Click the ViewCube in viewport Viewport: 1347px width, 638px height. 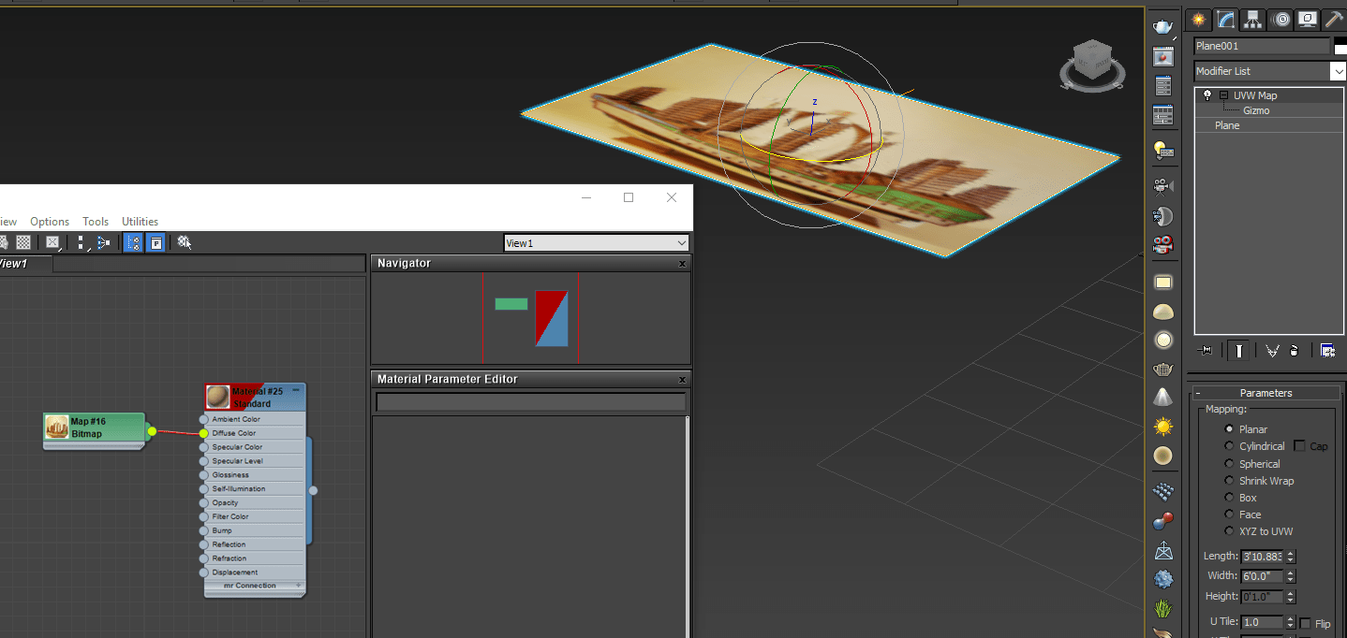(x=1091, y=65)
